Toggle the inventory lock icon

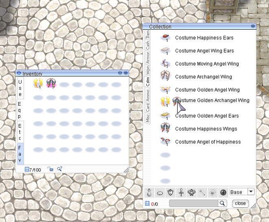tap(50, 169)
